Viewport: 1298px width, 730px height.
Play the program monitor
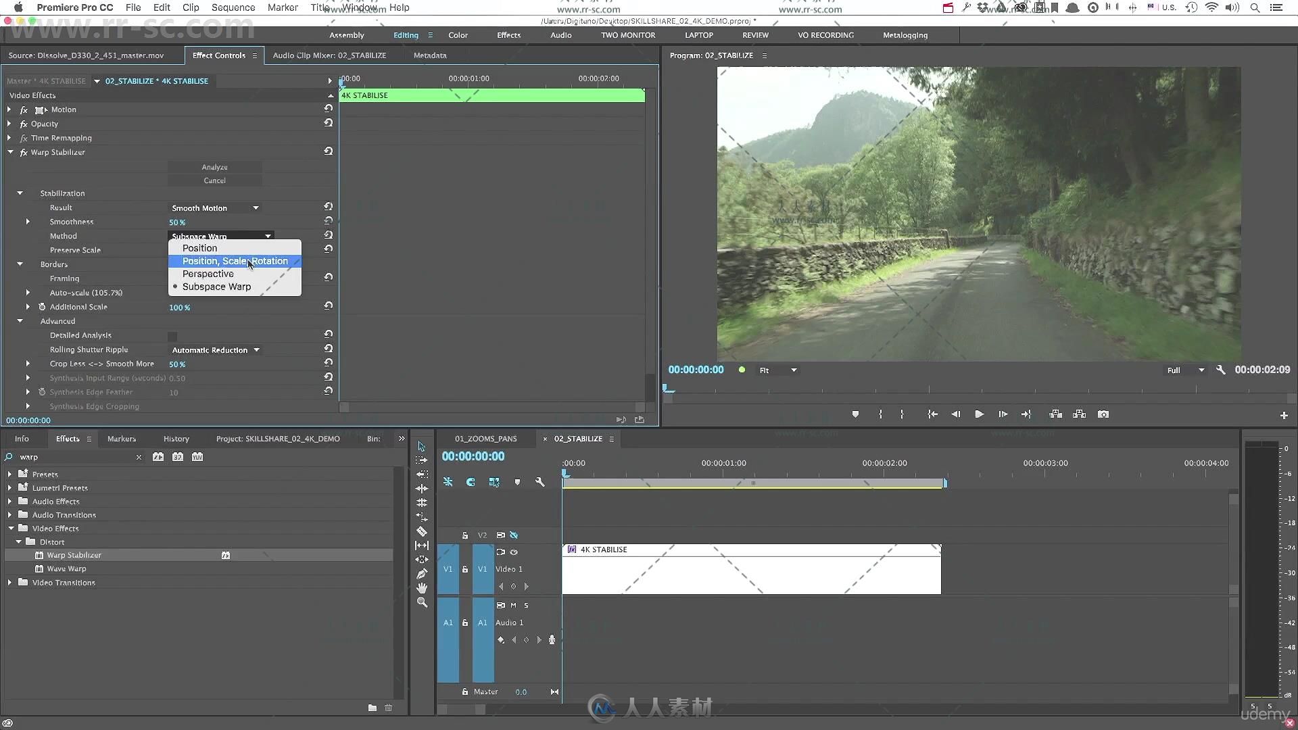click(979, 414)
